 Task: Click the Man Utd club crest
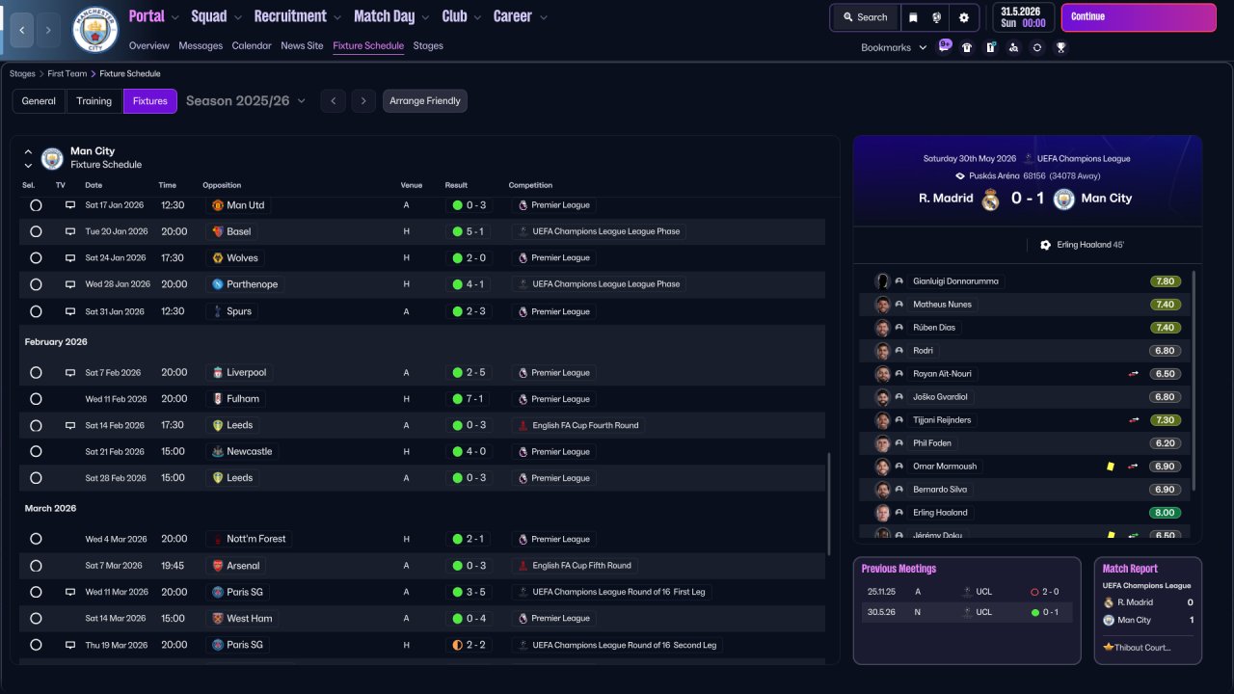[218, 205]
